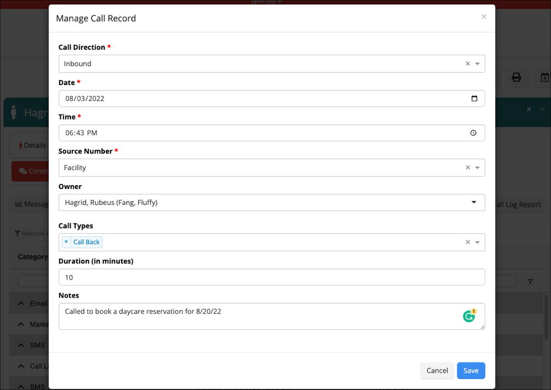
Task: Save the call record
Action: [471, 370]
